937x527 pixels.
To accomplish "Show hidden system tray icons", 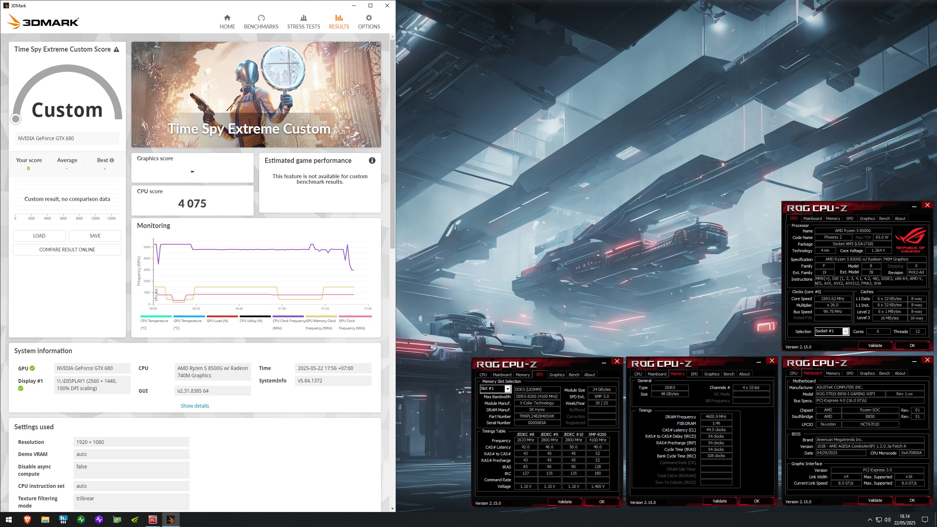I will tap(870, 520).
